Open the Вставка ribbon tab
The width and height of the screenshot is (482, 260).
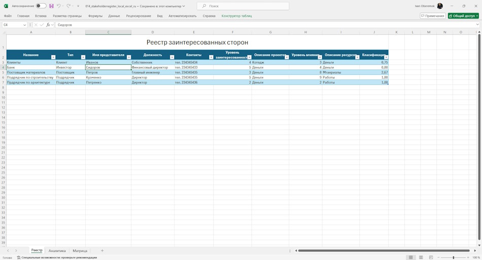click(x=41, y=16)
